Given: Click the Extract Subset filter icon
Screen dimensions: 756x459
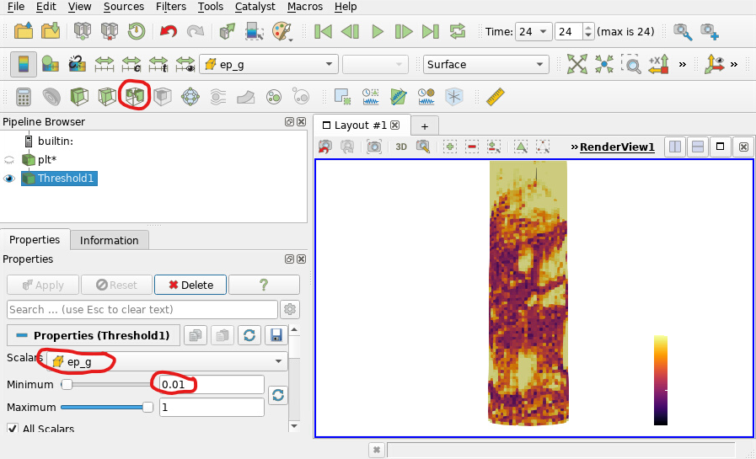Looking at the screenshot, I should coord(163,96).
